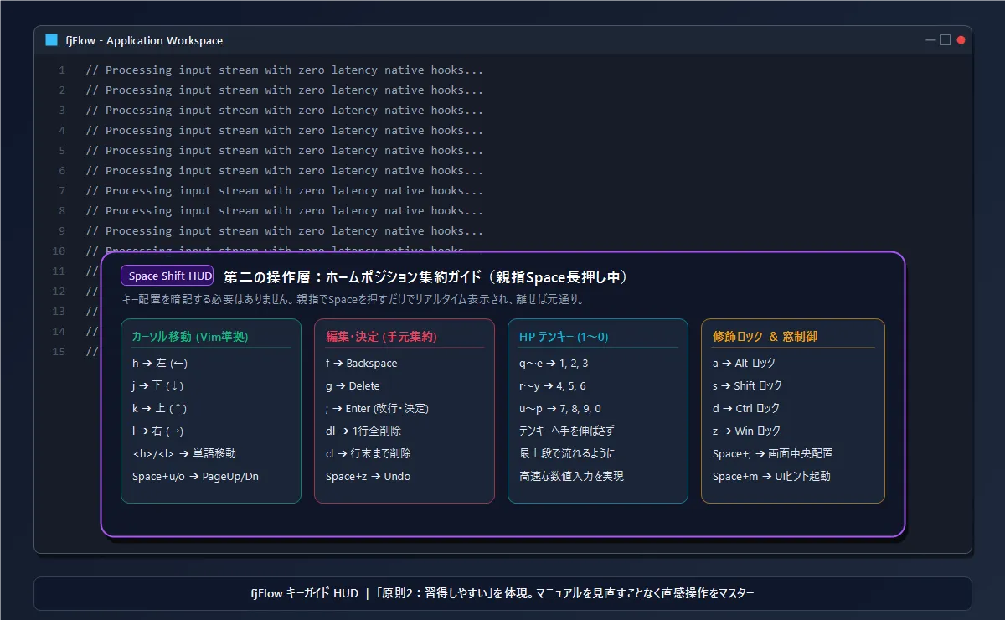Click code line 5 in the editor
Viewport: 1005px width, 620px height.
coord(284,151)
